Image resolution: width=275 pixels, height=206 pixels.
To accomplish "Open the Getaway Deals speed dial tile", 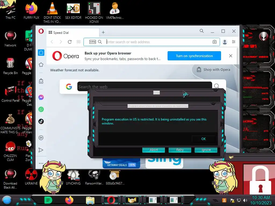I will [121, 163].
